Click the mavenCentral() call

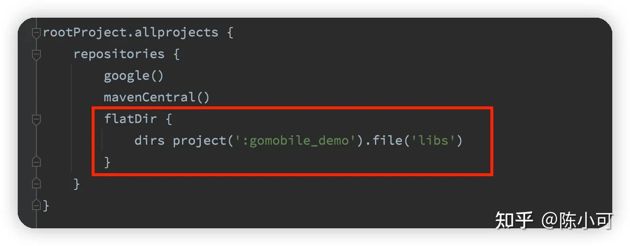point(156,97)
